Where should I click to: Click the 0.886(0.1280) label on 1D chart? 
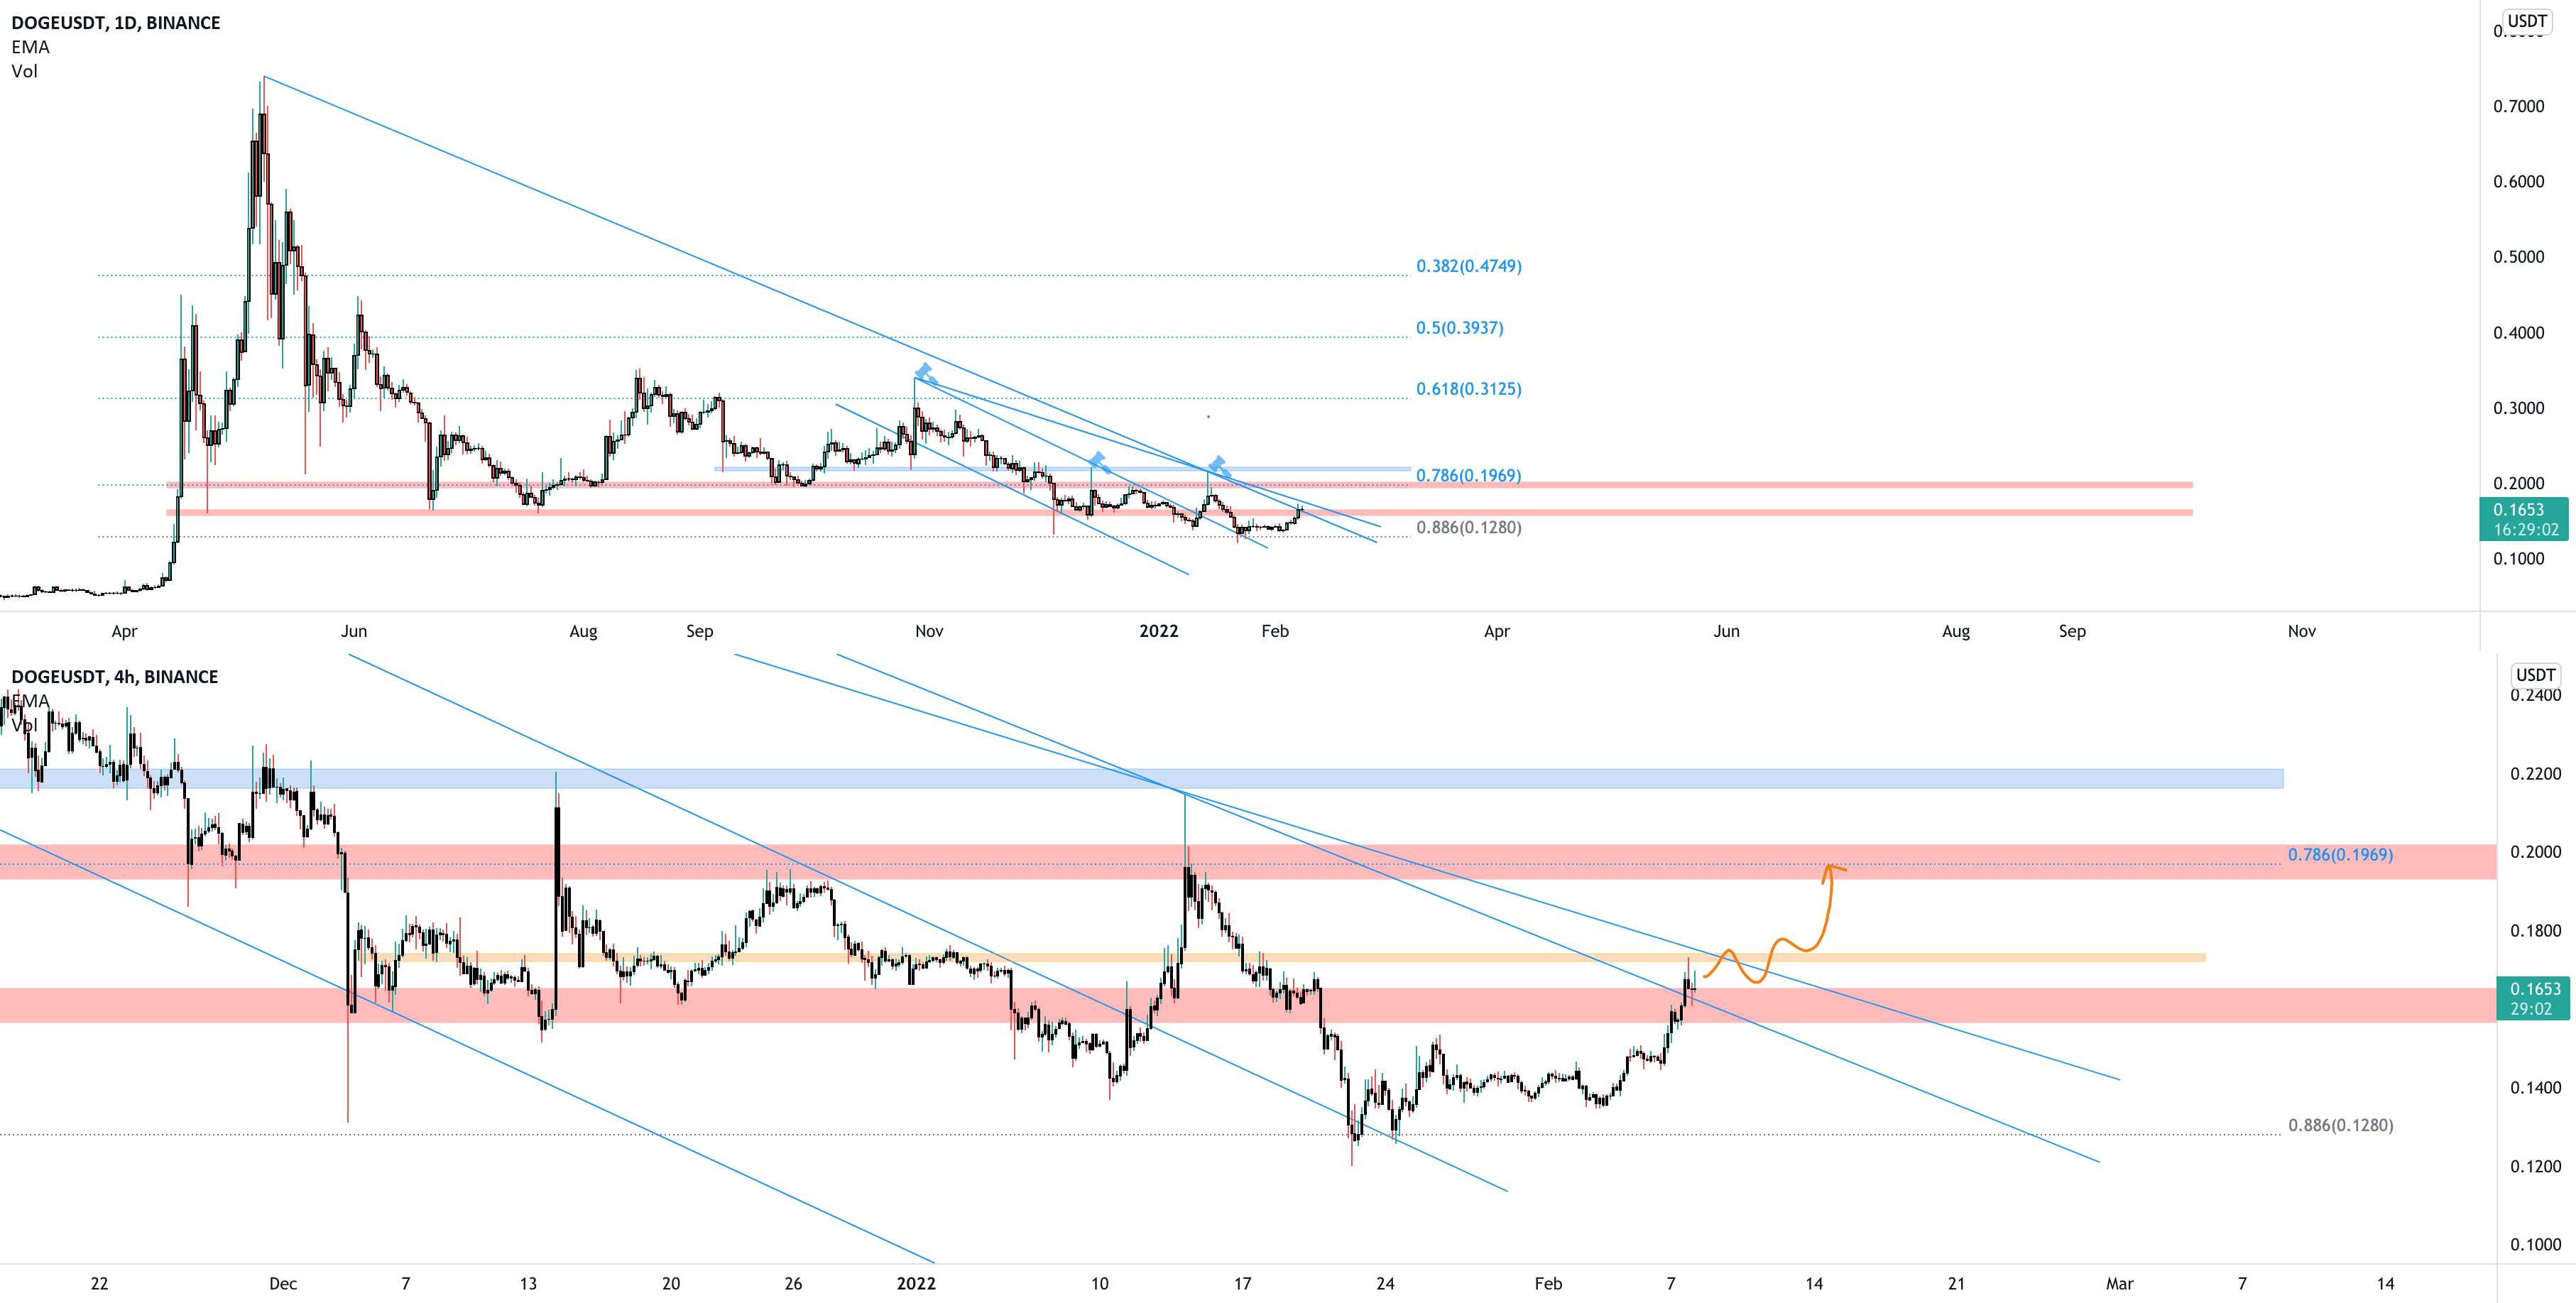(1468, 527)
